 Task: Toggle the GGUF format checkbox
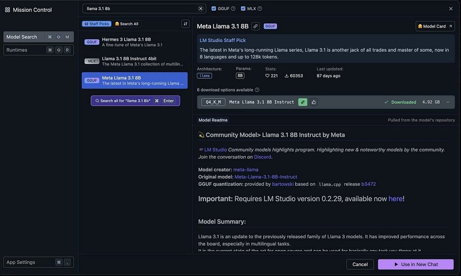tap(214, 9)
